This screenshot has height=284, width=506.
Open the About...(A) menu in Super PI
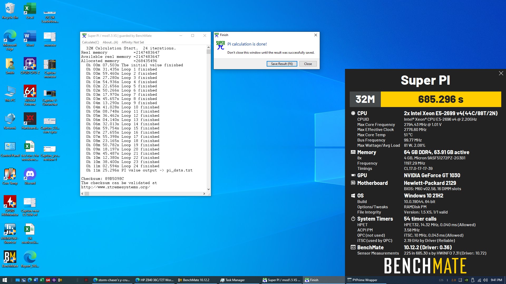[x=110, y=42]
